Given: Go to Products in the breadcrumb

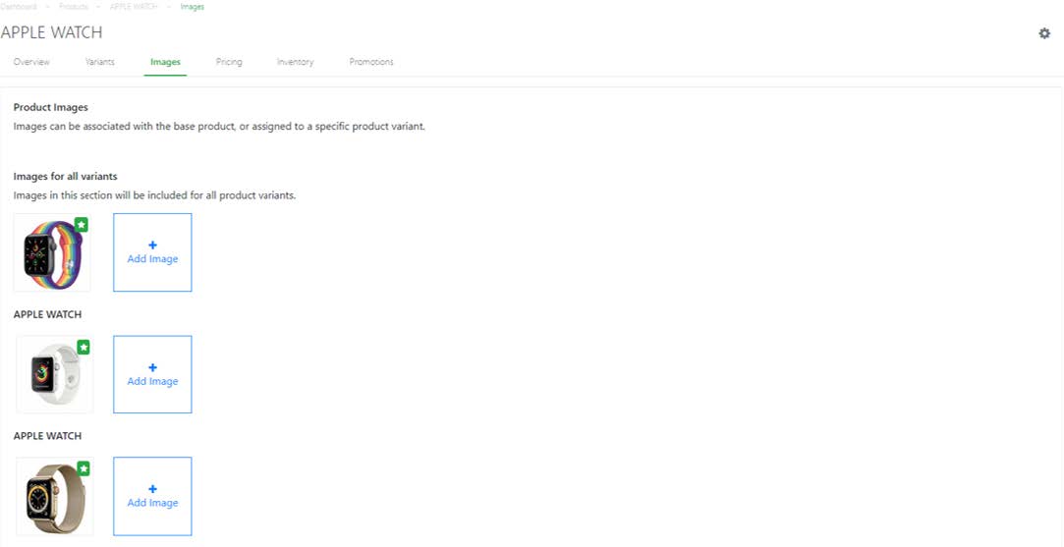Looking at the screenshot, I should pos(74,7).
